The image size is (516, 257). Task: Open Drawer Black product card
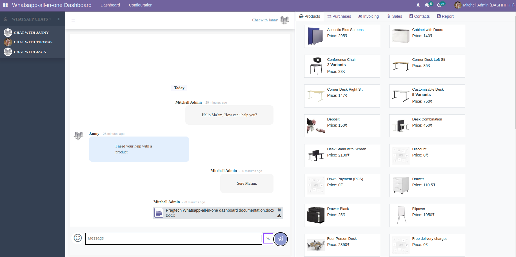[x=342, y=215]
